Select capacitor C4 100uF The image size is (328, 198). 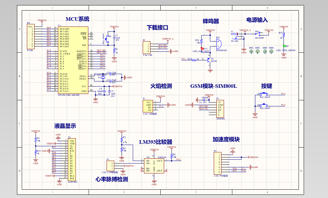click(104, 91)
